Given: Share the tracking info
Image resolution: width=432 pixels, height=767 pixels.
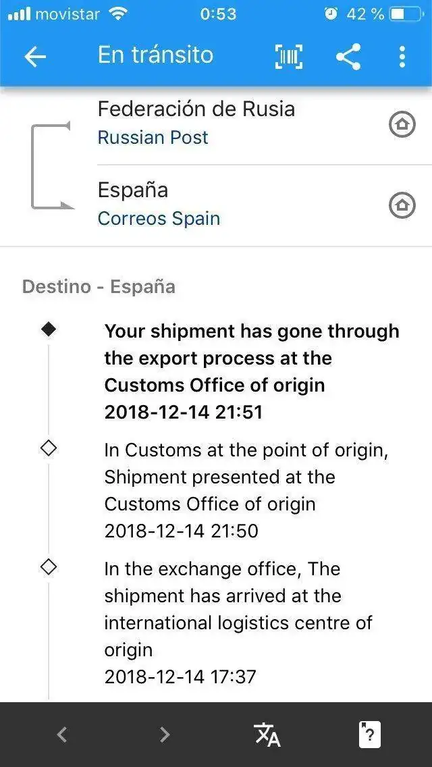Looking at the screenshot, I should point(348,56).
